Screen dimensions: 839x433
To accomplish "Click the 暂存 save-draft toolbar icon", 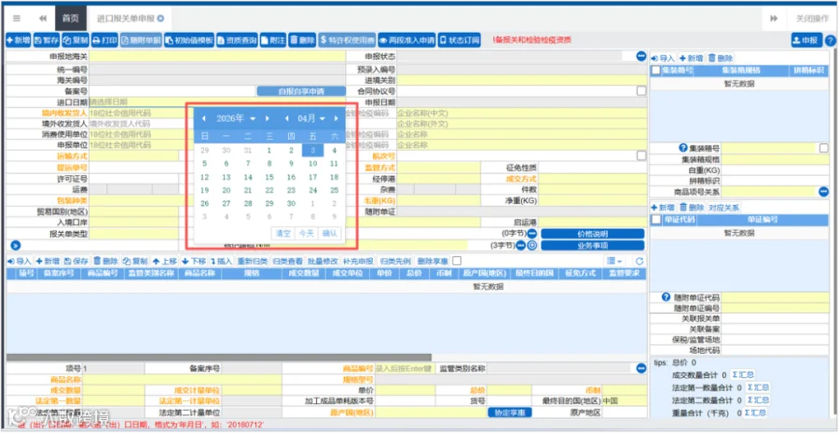I will point(47,40).
